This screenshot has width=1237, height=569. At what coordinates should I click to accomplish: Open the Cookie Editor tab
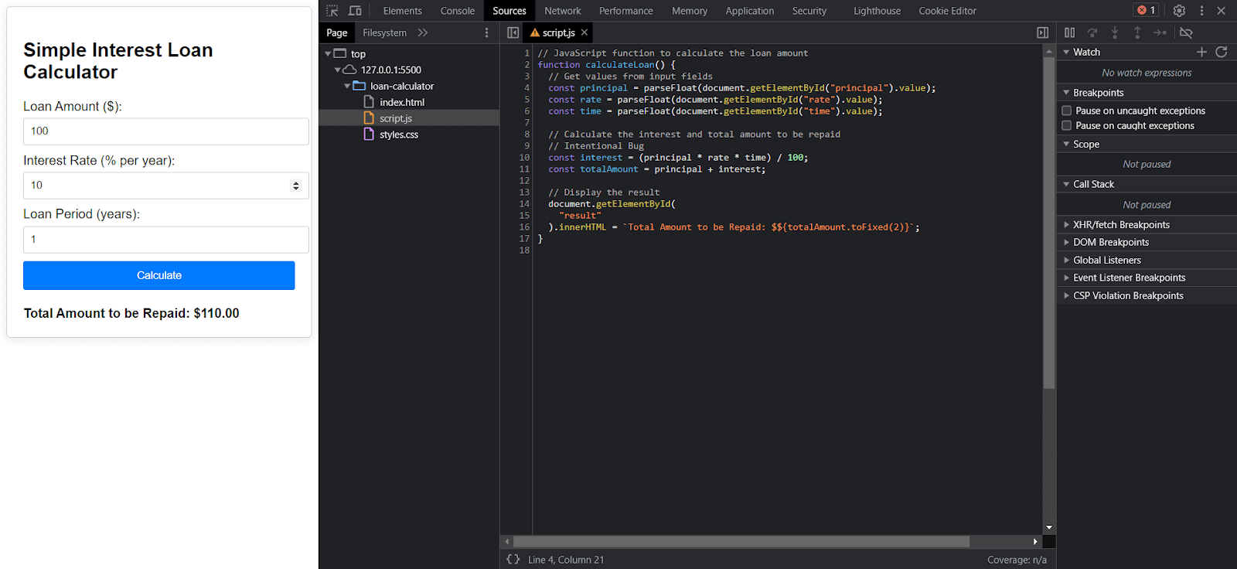tap(948, 11)
